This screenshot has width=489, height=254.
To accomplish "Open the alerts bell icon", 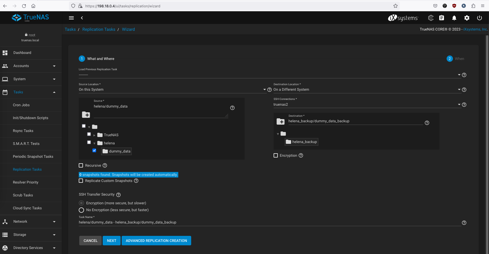I will click(454, 18).
